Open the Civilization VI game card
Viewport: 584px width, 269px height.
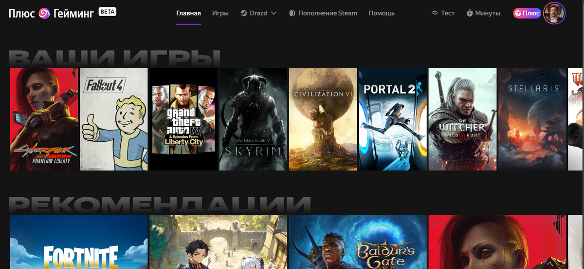pyautogui.click(x=323, y=119)
